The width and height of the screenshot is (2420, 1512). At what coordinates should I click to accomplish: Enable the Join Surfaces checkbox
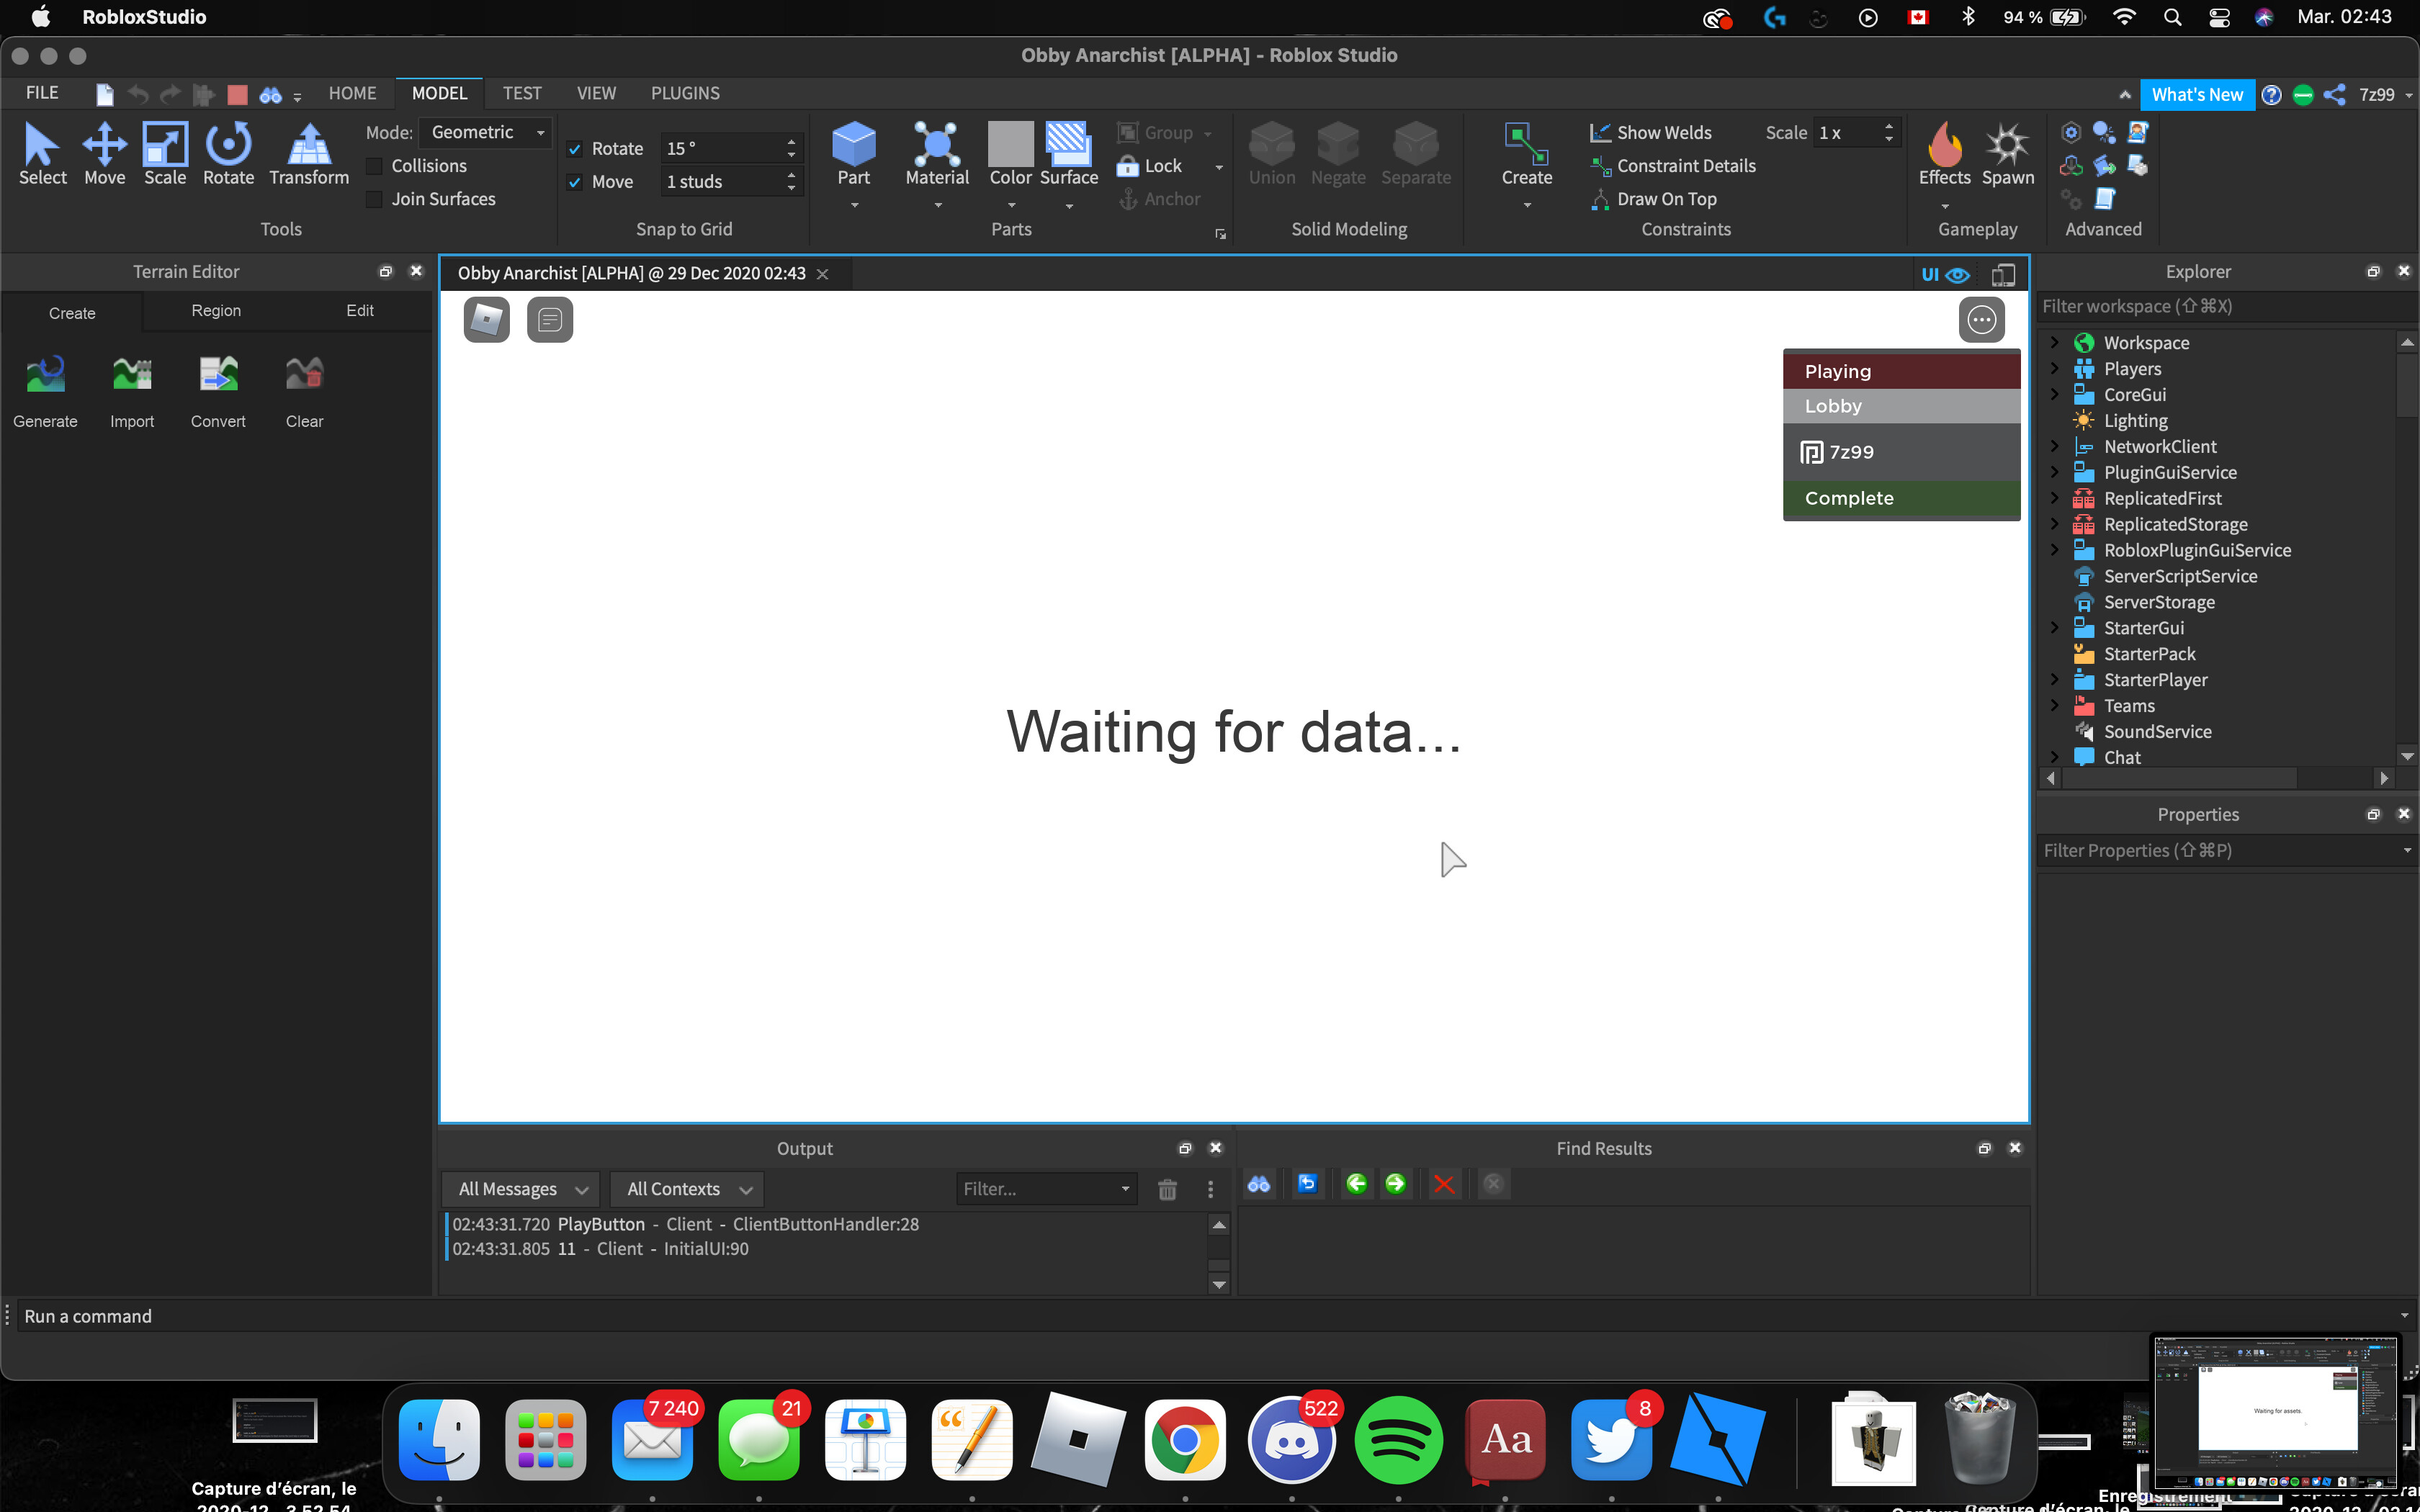pos(375,199)
